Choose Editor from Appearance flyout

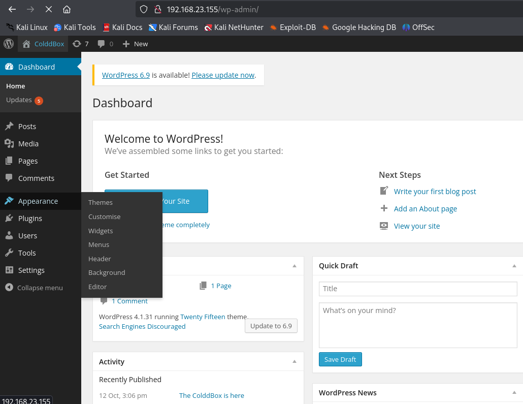tap(97, 287)
